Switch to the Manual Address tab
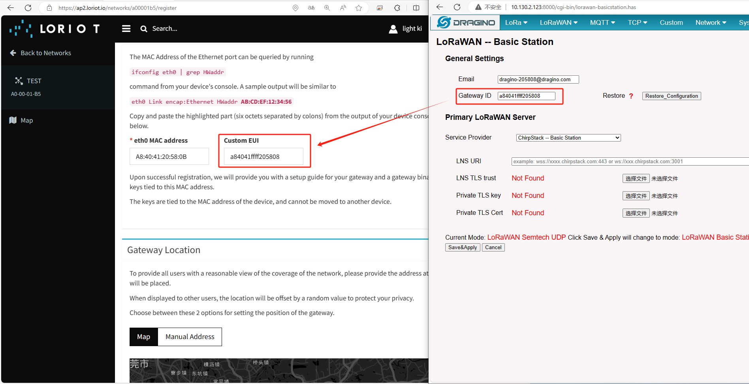 pos(190,337)
